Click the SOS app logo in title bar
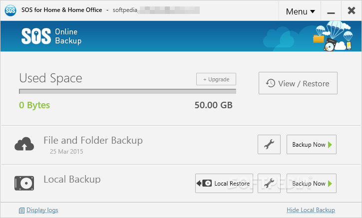Viewport: 362px width, 218px height. pyautogui.click(x=10, y=10)
